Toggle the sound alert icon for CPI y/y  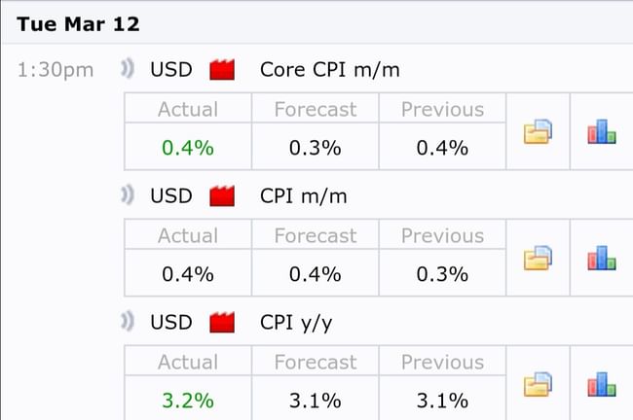point(129,322)
